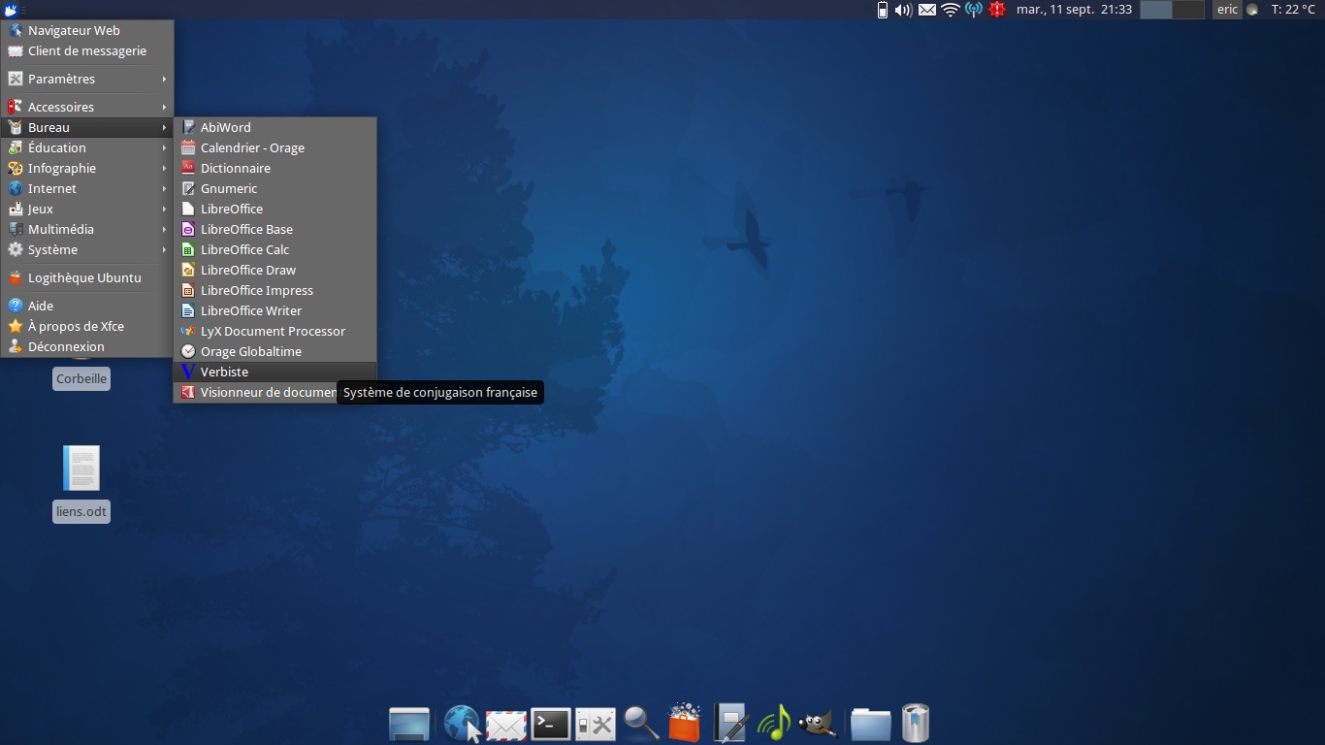Open Client de messagerie from the menu
The height and width of the screenshot is (745, 1325).
pos(87,50)
